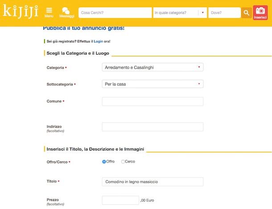Open the Categoria dropdown showing Arredamento e Casalinghi
The height and width of the screenshot is (209, 272).
(152, 67)
